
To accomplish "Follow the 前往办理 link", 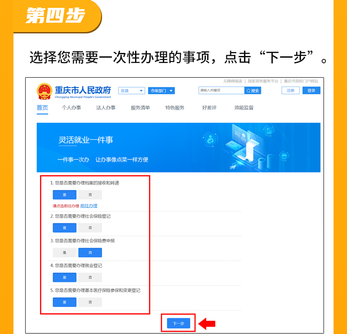I will pos(89,206).
